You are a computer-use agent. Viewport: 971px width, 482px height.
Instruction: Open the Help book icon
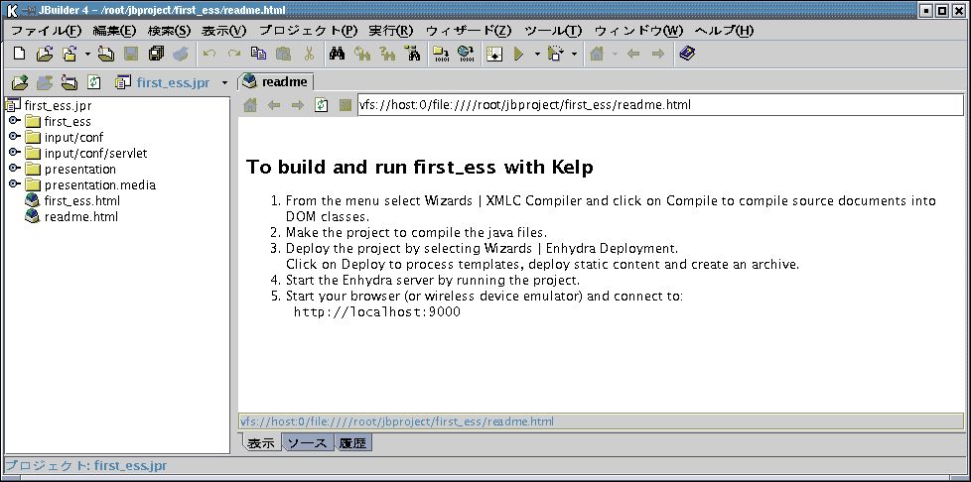coord(687,55)
